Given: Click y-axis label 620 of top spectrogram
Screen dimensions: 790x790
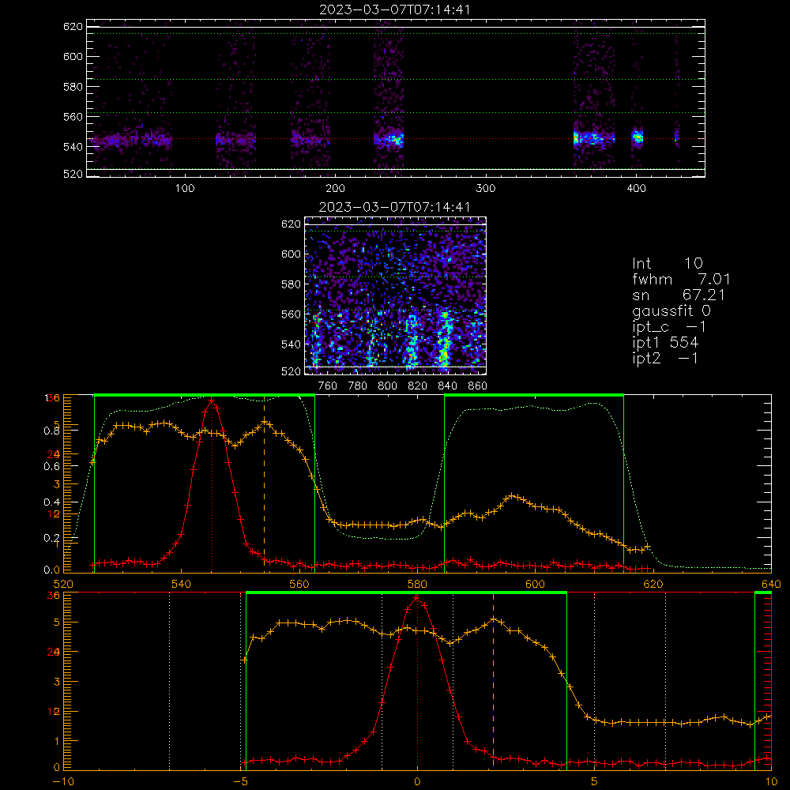Looking at the screenshot, I should point(73,26).
